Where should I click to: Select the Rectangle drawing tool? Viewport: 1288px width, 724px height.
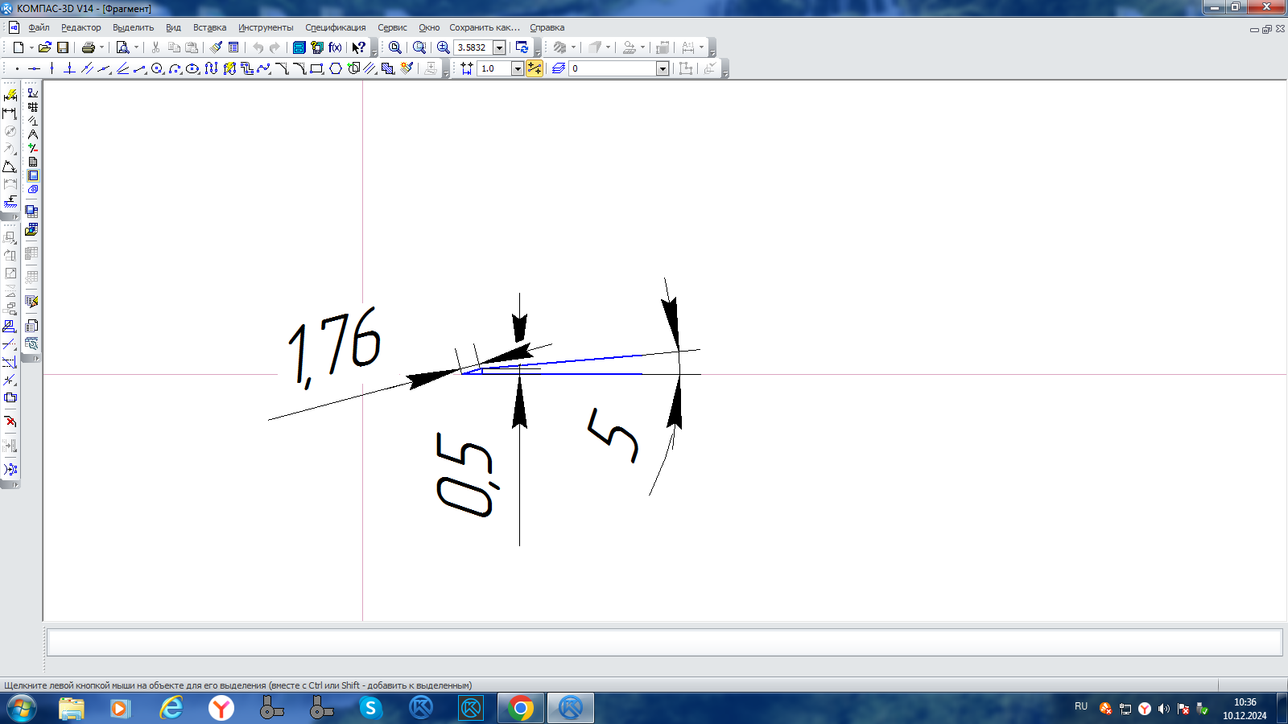click(x=316, y=69)
